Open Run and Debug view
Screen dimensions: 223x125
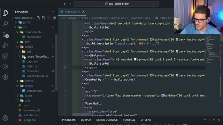point(5,45)
